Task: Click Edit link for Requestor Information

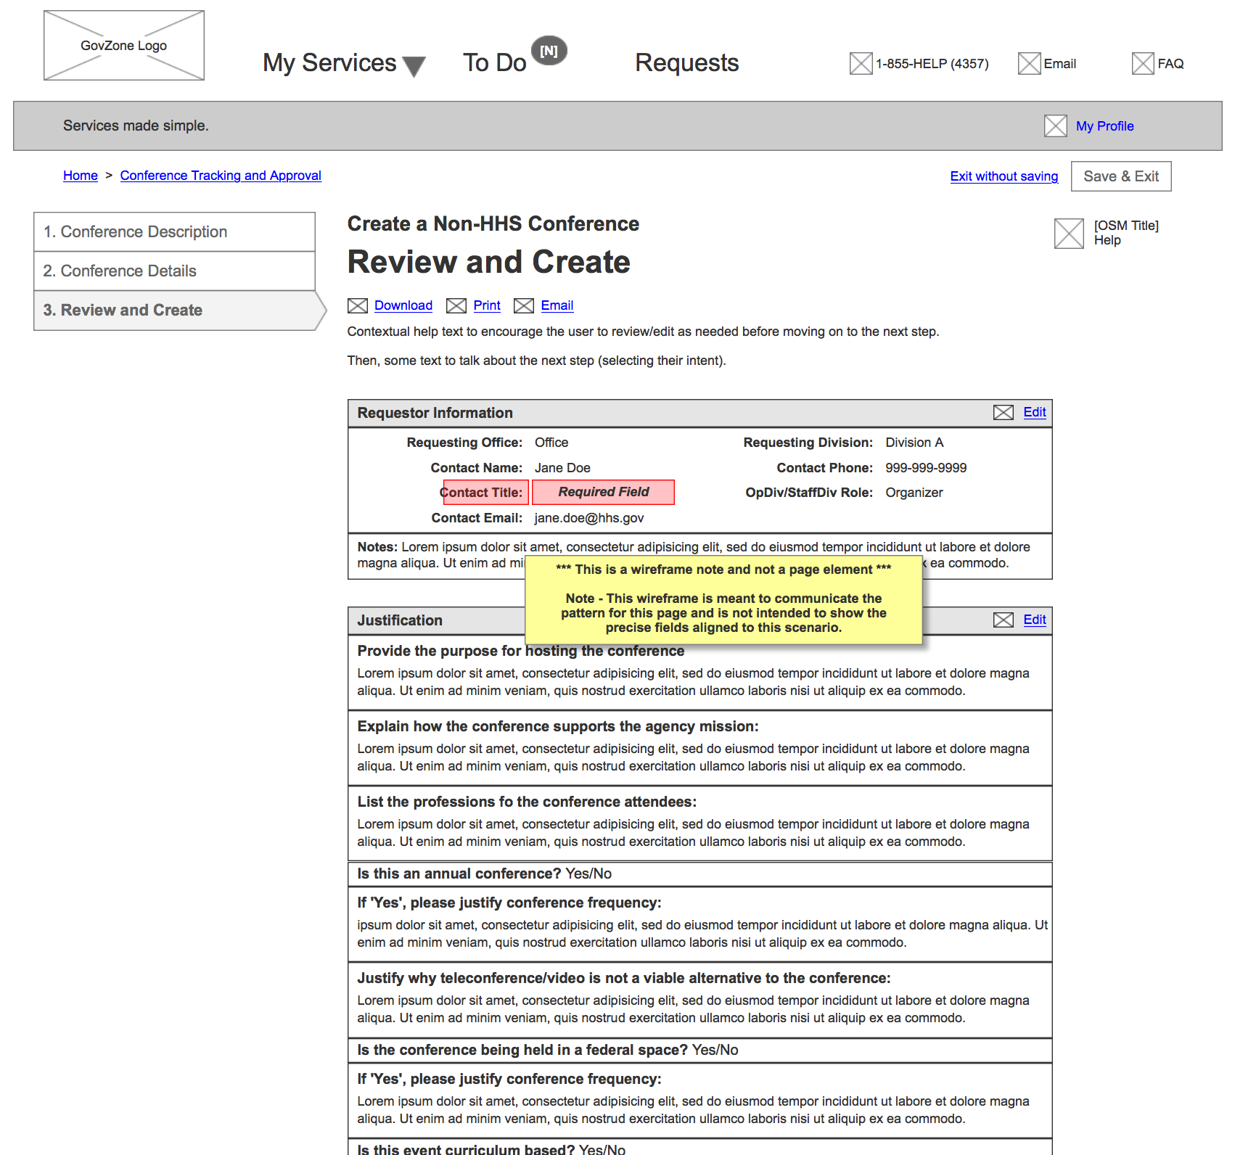Action: point(1035,412)
